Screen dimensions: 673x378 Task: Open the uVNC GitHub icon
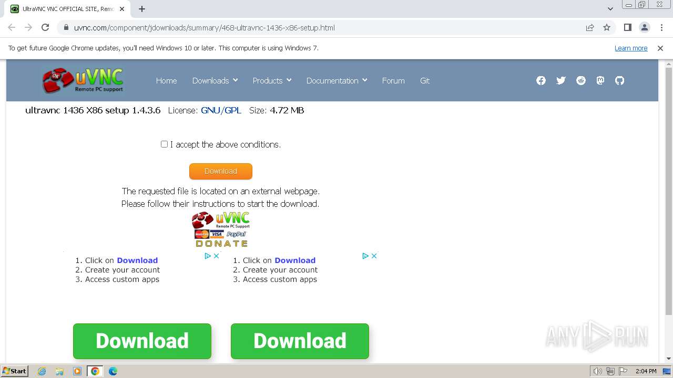coord(620,80)
